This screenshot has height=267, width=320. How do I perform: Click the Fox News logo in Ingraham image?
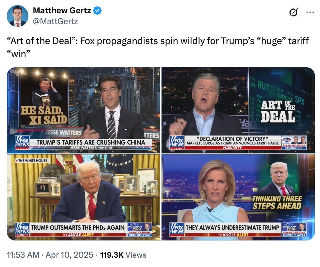[x=177, y=230]
